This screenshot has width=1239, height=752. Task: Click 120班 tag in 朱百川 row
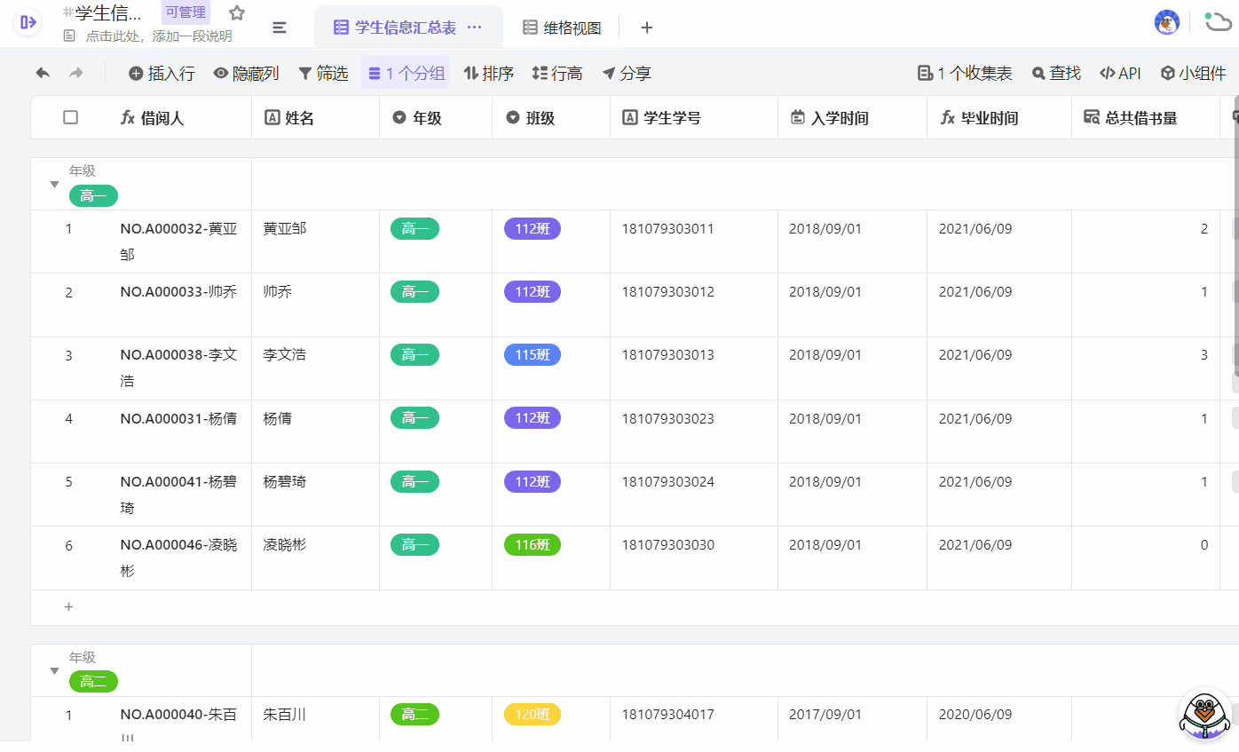point(533,715)
